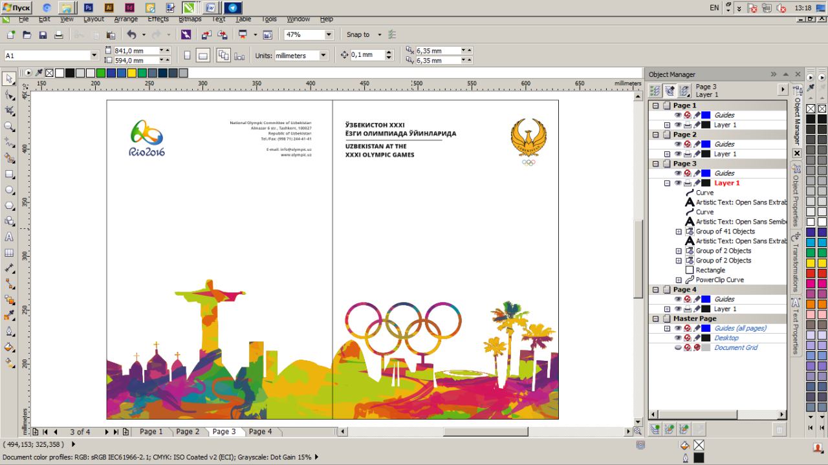
Task: Expand the PowerClip Curve node
Action: [679, 280]
